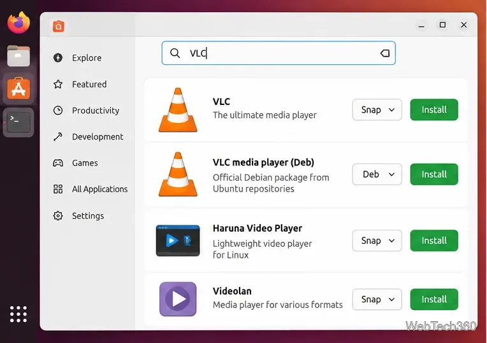Viewport: 487px width, 343px height.
Task: Expand Snap dropdown for Haruna Video Player
Action: pos(377,241)
